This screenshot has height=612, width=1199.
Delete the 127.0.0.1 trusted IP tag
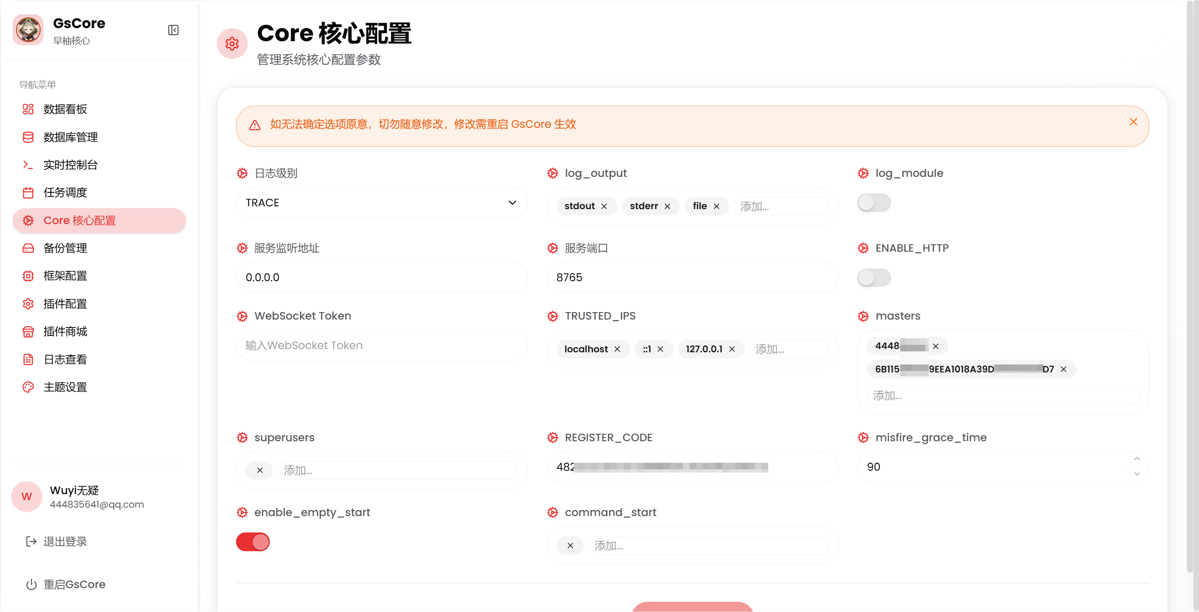pos(732,350)
